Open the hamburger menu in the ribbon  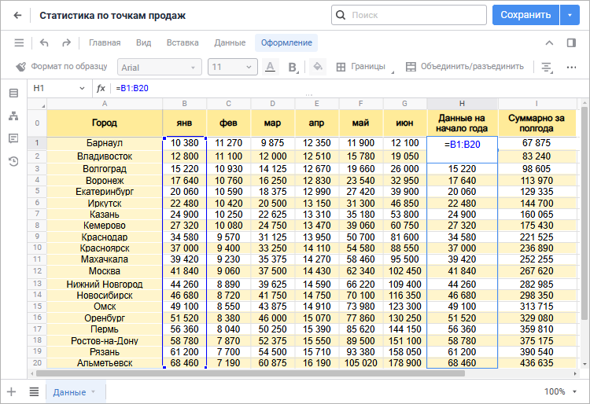(x=19, y=43)
